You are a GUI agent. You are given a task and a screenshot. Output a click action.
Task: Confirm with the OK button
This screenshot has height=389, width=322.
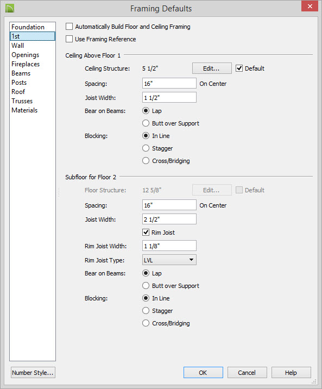pyautogui.click(x=203, y=372)
